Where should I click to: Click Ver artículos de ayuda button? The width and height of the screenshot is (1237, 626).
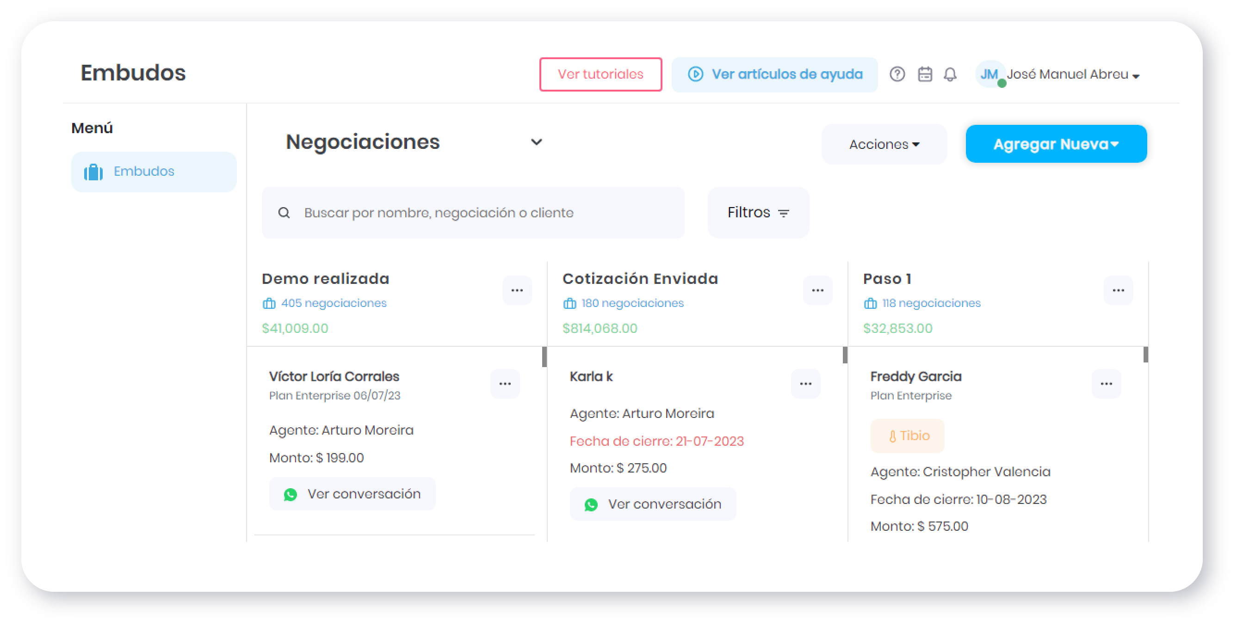click(774, 74)
